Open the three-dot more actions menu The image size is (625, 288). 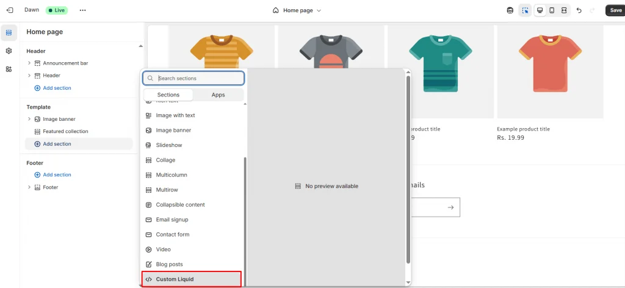83,10
